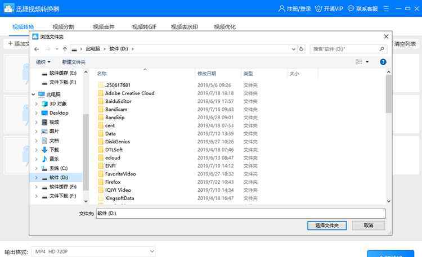This screenshot has height=257, width=422.
Task: Expand the 软件 (D:) tree node
Action: (37, 177)
